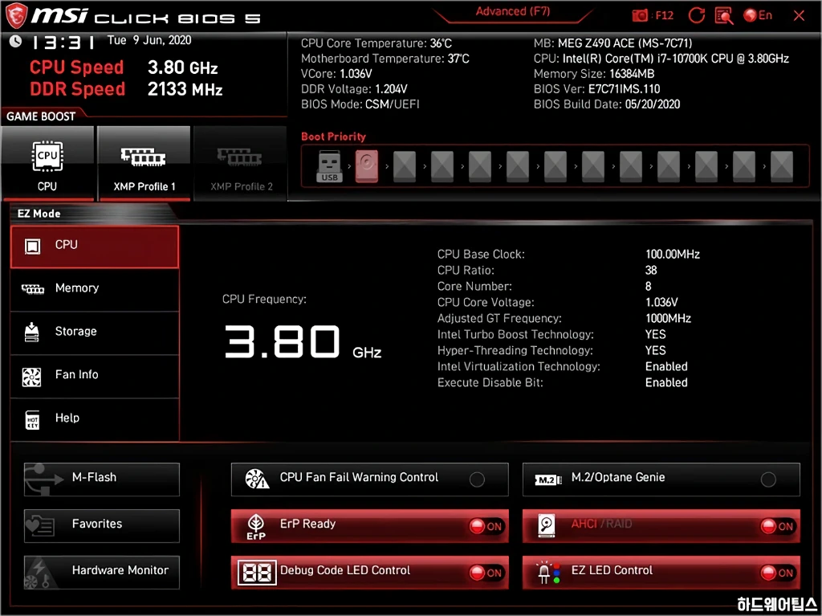Click the 88 debug code display icon
The width and height of the screenshot is (822, 616).
(x=257, y=573)
